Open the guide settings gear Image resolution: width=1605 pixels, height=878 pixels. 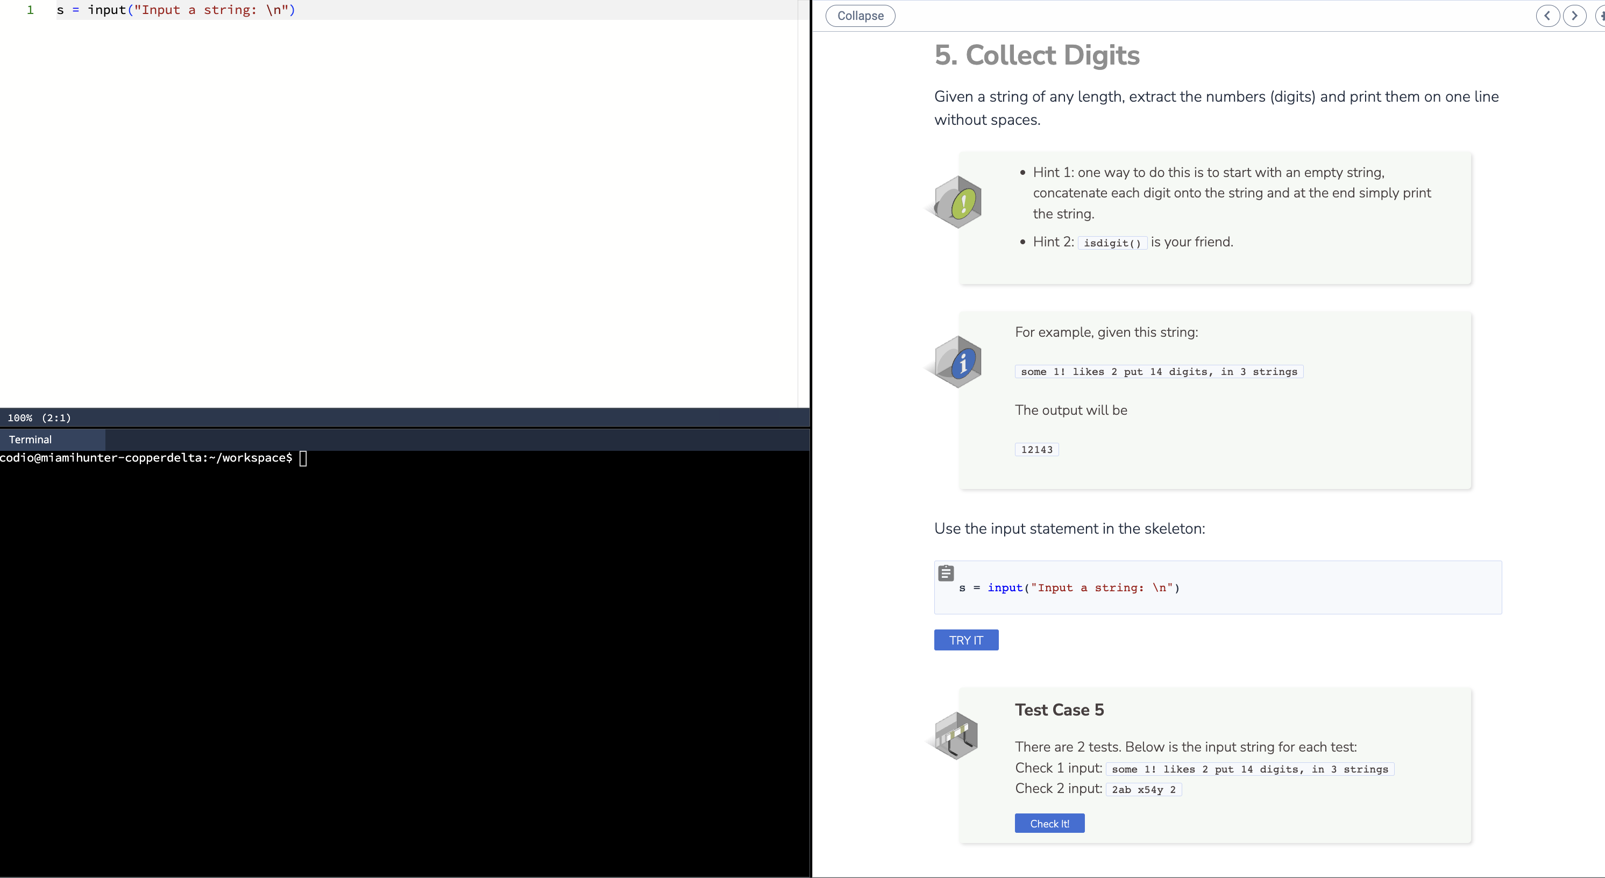click(1601, 16)
